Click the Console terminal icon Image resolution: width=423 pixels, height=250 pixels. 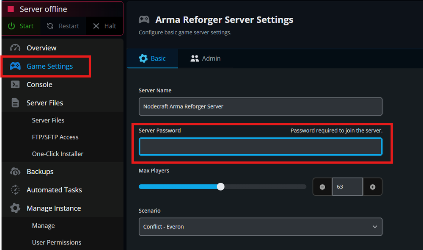[15, 85]
